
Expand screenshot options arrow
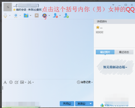tap(33, 82)
